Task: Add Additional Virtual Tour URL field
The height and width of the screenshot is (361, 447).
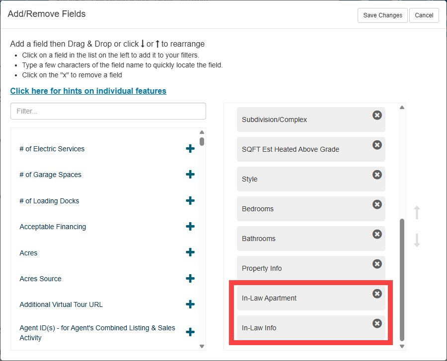Action: [x=190, y=304]
